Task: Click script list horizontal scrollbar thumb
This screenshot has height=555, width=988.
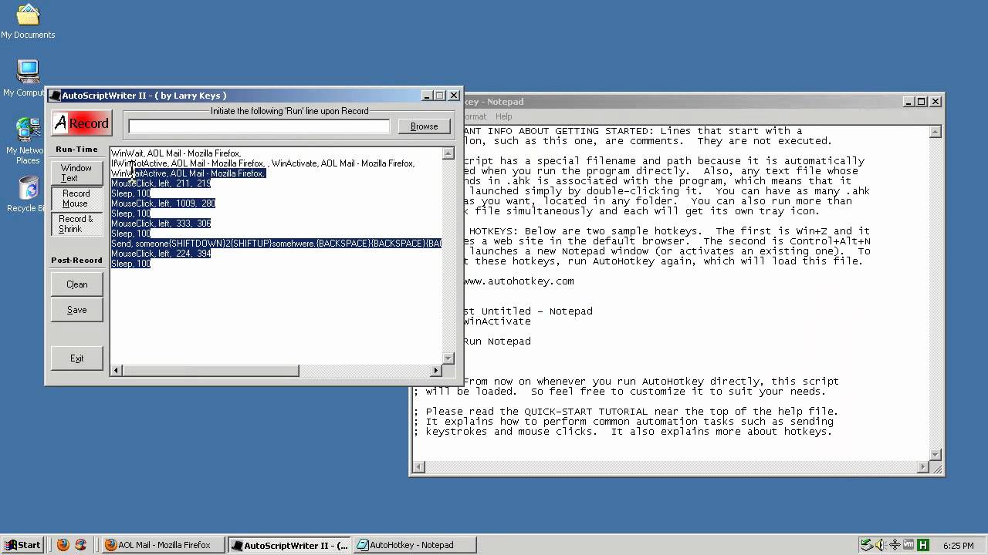Action: pyautogui.click(x=210, y=371)
